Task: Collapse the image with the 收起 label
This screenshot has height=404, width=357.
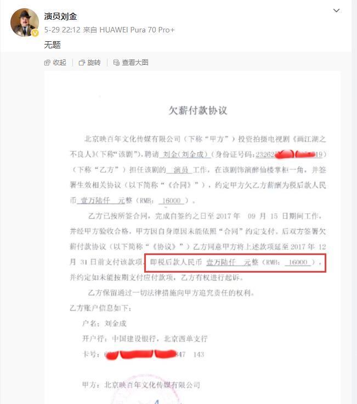Action: (59, 63)
